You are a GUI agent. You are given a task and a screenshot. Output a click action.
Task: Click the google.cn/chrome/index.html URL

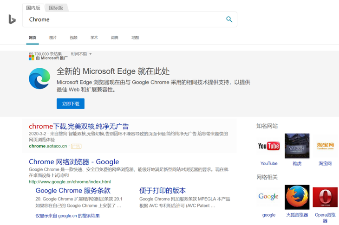click(70, 182)
